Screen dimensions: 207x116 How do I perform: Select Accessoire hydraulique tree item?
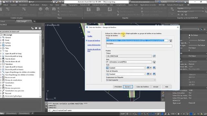click(13, 96)
